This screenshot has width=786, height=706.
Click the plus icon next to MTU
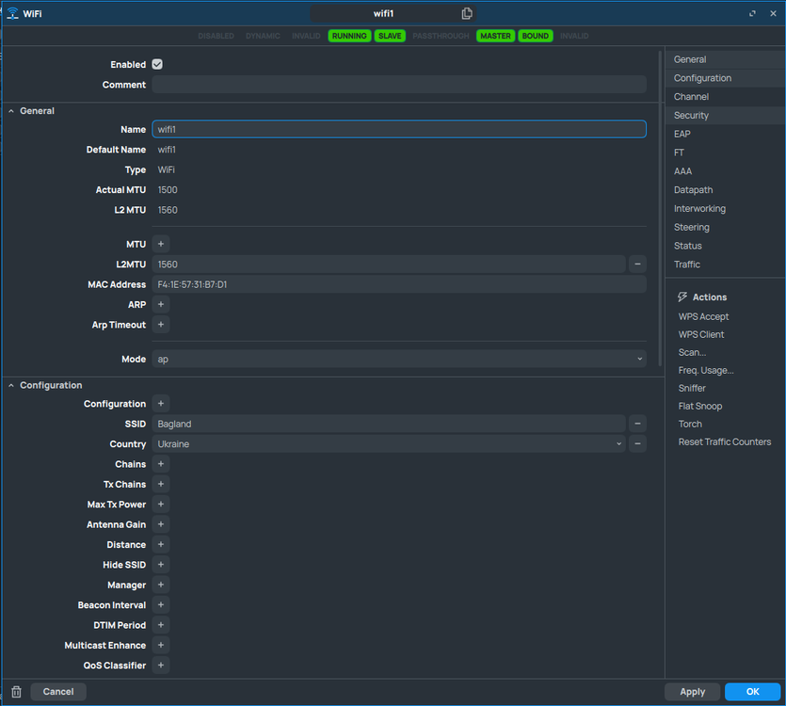coord(161,245)
